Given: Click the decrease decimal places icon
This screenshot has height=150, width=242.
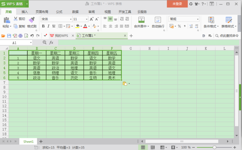Looking at the screenshot, I should coord(196,26).
